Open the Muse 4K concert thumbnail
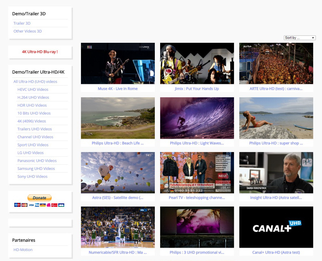The height and width of the screenshot is (261, 322). click(x=118, y=63)
